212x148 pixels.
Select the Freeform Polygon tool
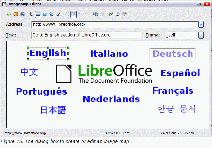58,14
